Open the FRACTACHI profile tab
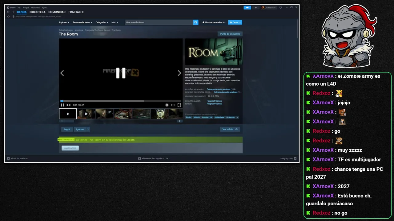The height and width of the screenshot is (221, 394). coord(76,12)
